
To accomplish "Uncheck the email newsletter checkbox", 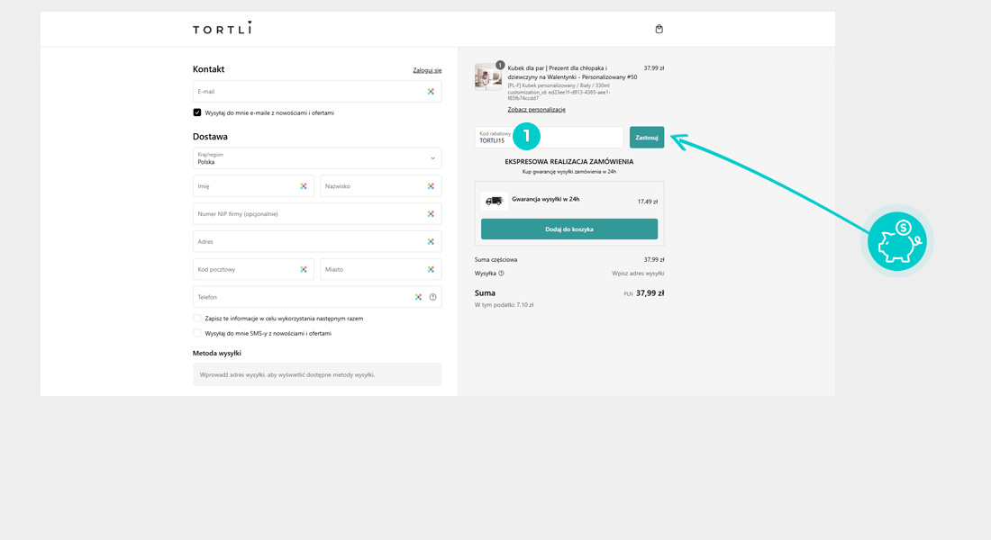I will tap(197, 112).
